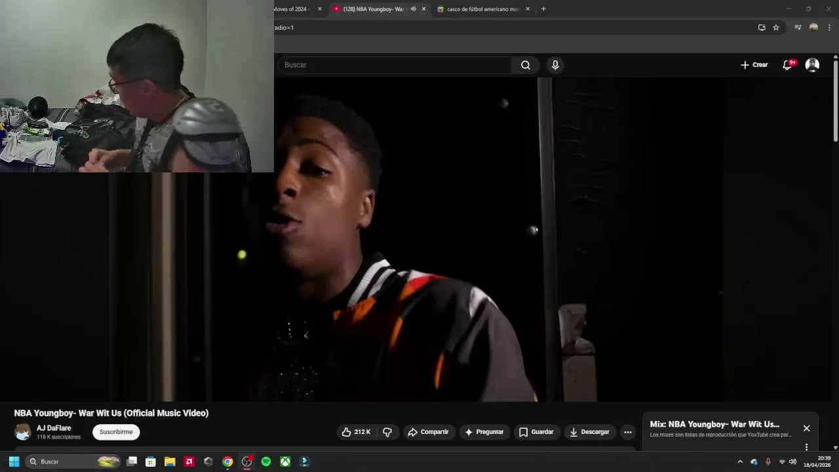
Task: Click the Compartir share button
Action: coord(428,432)
